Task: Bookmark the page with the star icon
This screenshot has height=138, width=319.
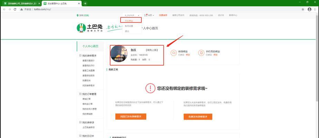Action: click(303, 9)
